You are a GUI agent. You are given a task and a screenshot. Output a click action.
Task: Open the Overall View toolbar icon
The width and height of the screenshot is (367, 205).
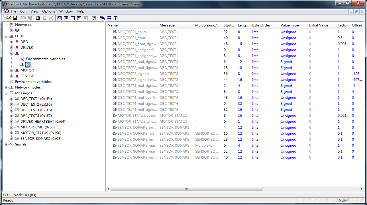[x=59, y=18]
